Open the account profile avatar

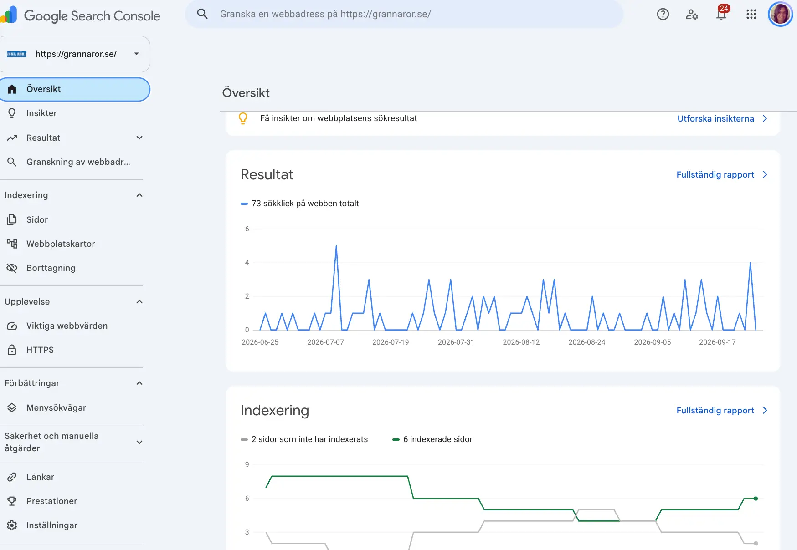point(781,15)
